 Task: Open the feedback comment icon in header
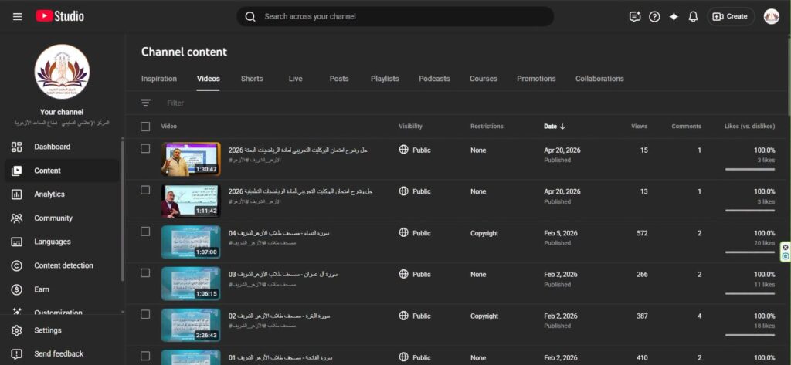click(x=635, y=17)
